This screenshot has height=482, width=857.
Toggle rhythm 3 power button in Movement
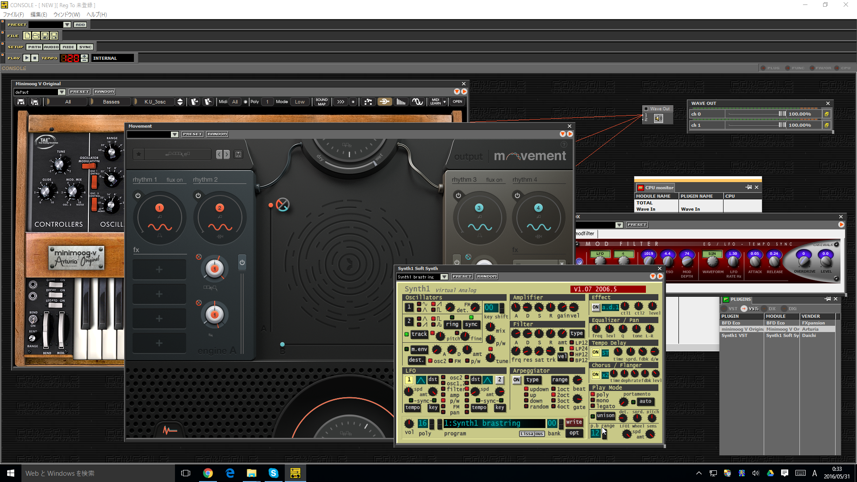pyautogui.click(x=458, y=195)
